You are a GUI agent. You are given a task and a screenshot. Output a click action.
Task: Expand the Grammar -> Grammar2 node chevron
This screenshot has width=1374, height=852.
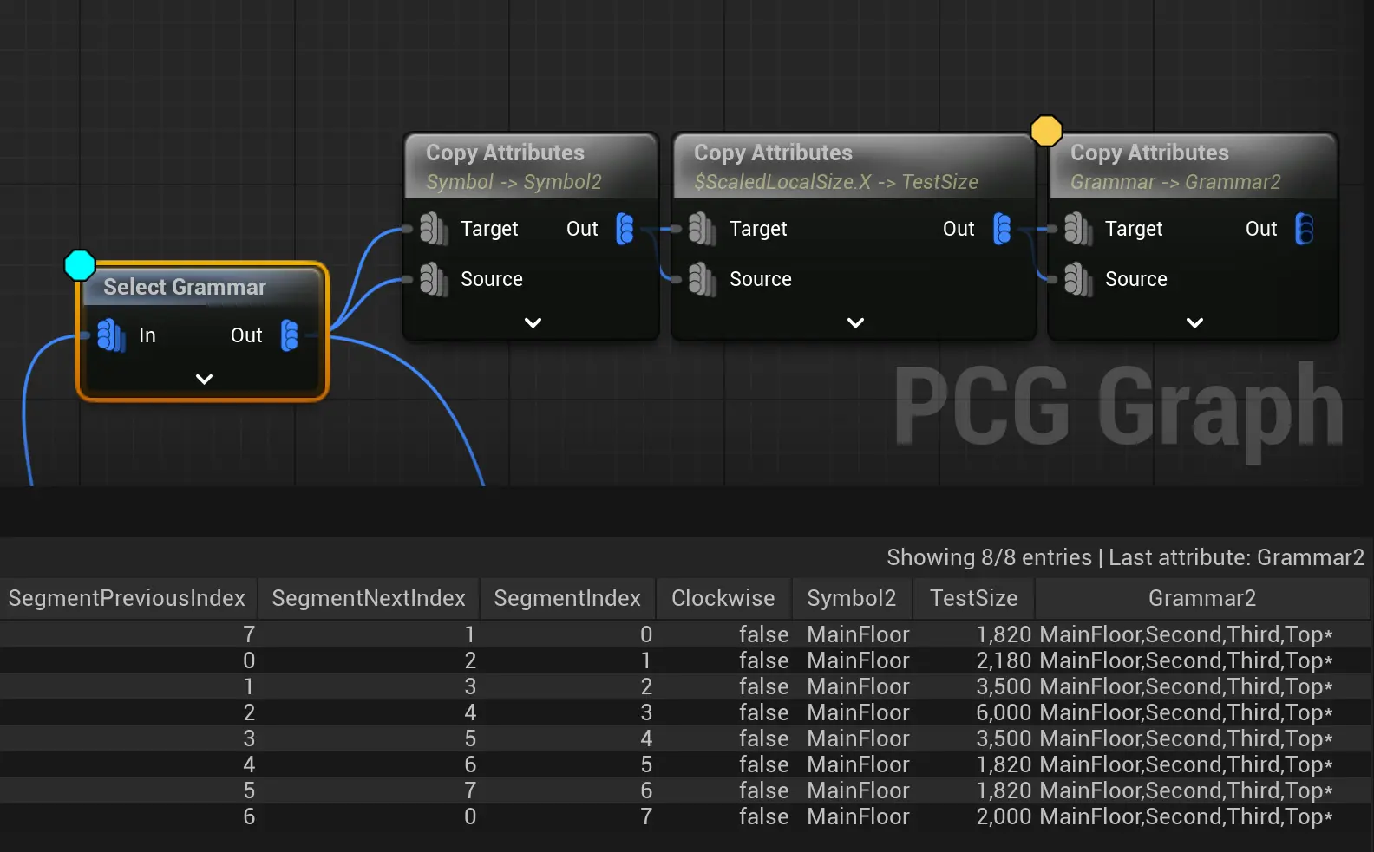[1194, 322]
